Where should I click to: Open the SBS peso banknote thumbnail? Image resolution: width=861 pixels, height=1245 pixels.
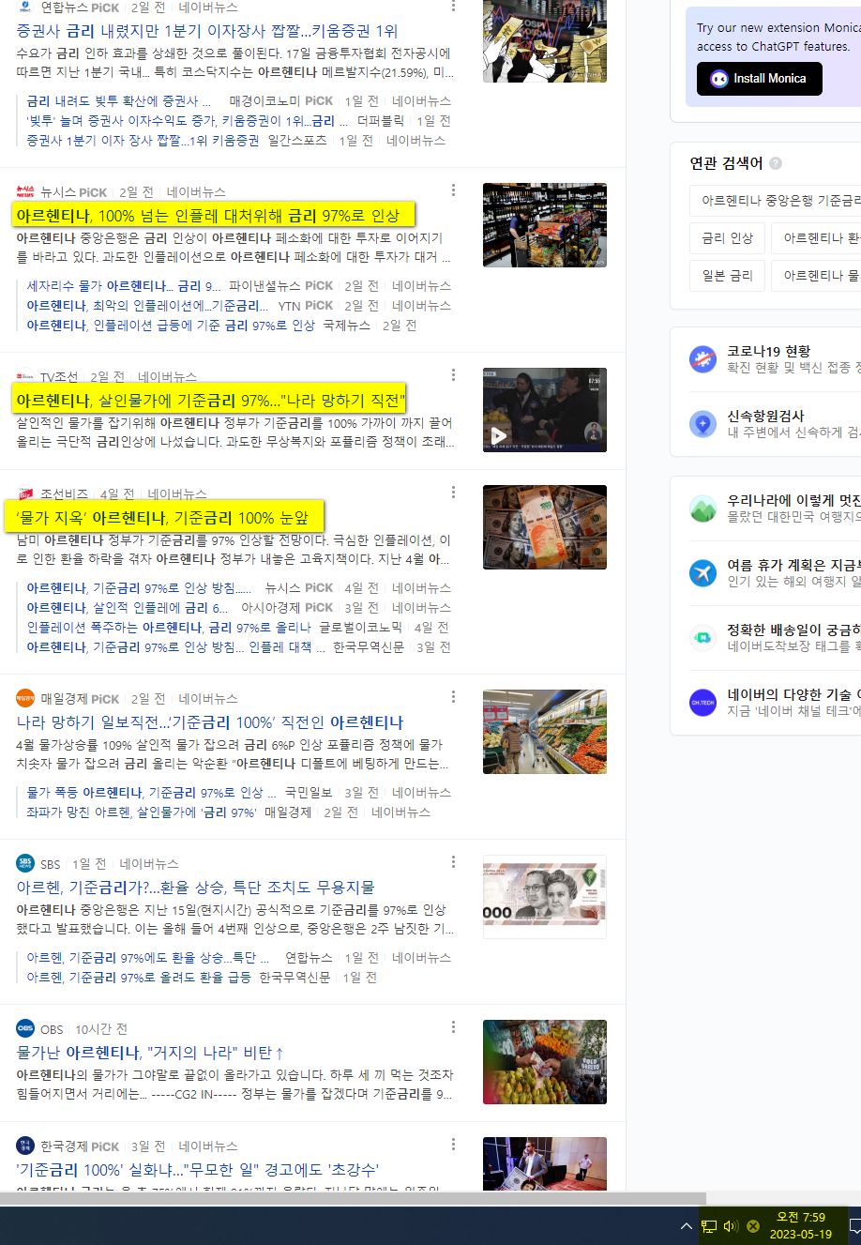coord(545,897)
